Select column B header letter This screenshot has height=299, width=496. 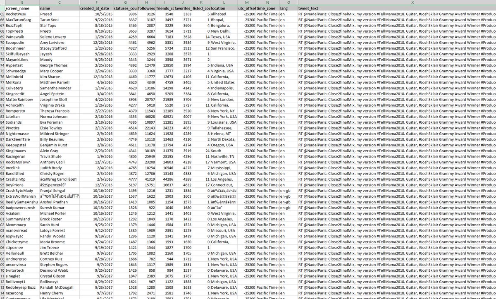point(22,2)
